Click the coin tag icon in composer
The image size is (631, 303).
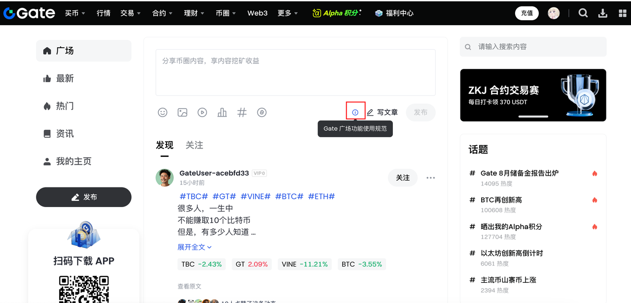262,113
